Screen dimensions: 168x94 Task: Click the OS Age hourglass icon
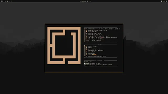[85, 62]
